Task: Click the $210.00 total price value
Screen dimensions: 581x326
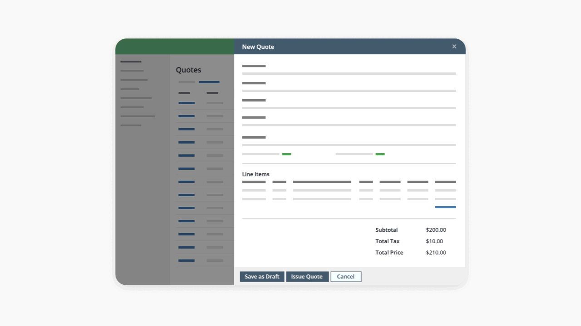Action: point(436,253)
